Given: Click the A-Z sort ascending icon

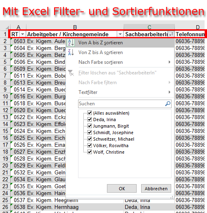Looking at the screenshot, I should coord(71,43).
